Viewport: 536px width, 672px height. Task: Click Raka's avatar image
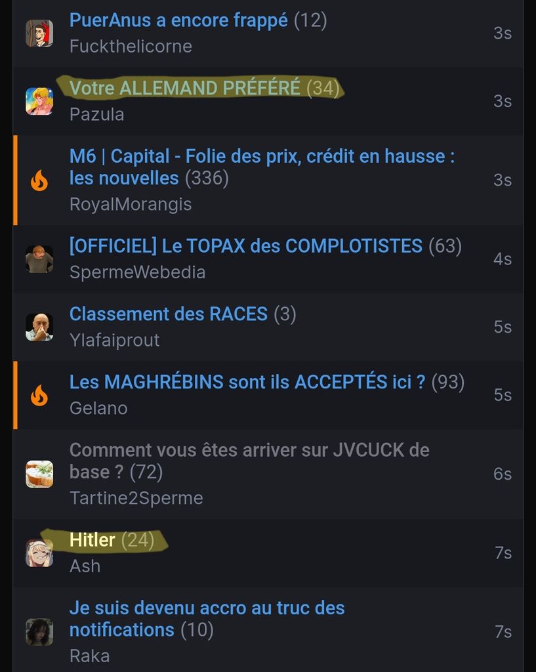pyautogui.click(x=39, y=632)
